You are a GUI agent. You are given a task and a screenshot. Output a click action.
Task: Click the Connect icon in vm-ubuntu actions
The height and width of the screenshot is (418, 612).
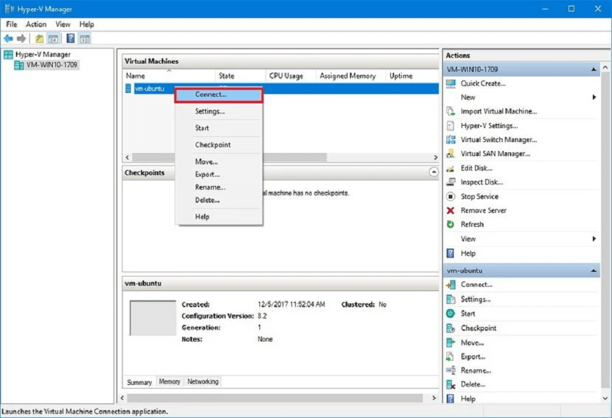point(451,285)
